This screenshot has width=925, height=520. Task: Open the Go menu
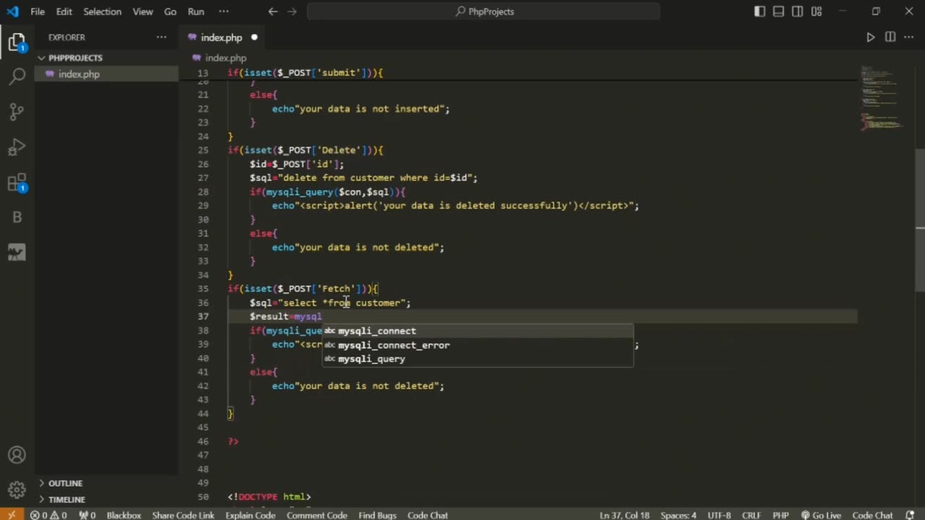coord(171,12)
